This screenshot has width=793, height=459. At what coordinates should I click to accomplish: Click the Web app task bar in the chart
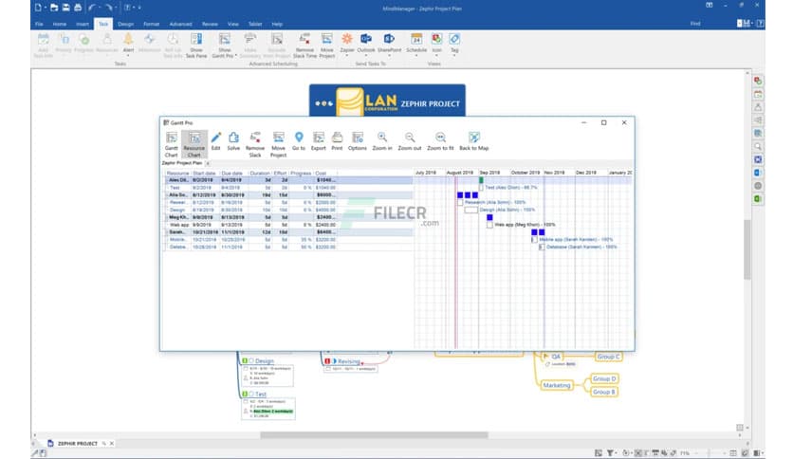(489, 225)
